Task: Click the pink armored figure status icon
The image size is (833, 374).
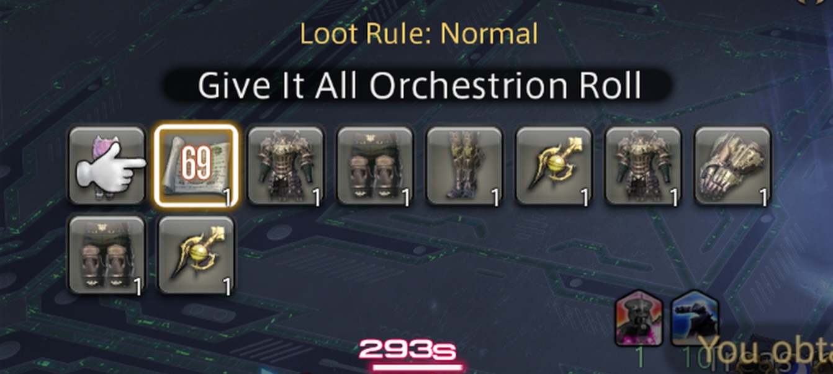Action: (x=639, y=318)
